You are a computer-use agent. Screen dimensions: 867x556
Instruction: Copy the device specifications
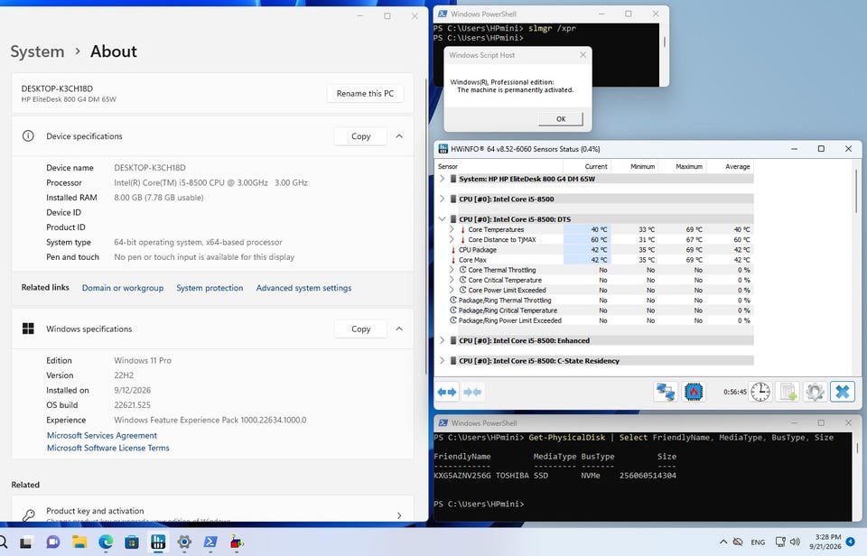pyautogui.click(x=360, y=136)
